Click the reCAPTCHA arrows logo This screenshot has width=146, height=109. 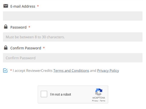click(x=99, y=92)
